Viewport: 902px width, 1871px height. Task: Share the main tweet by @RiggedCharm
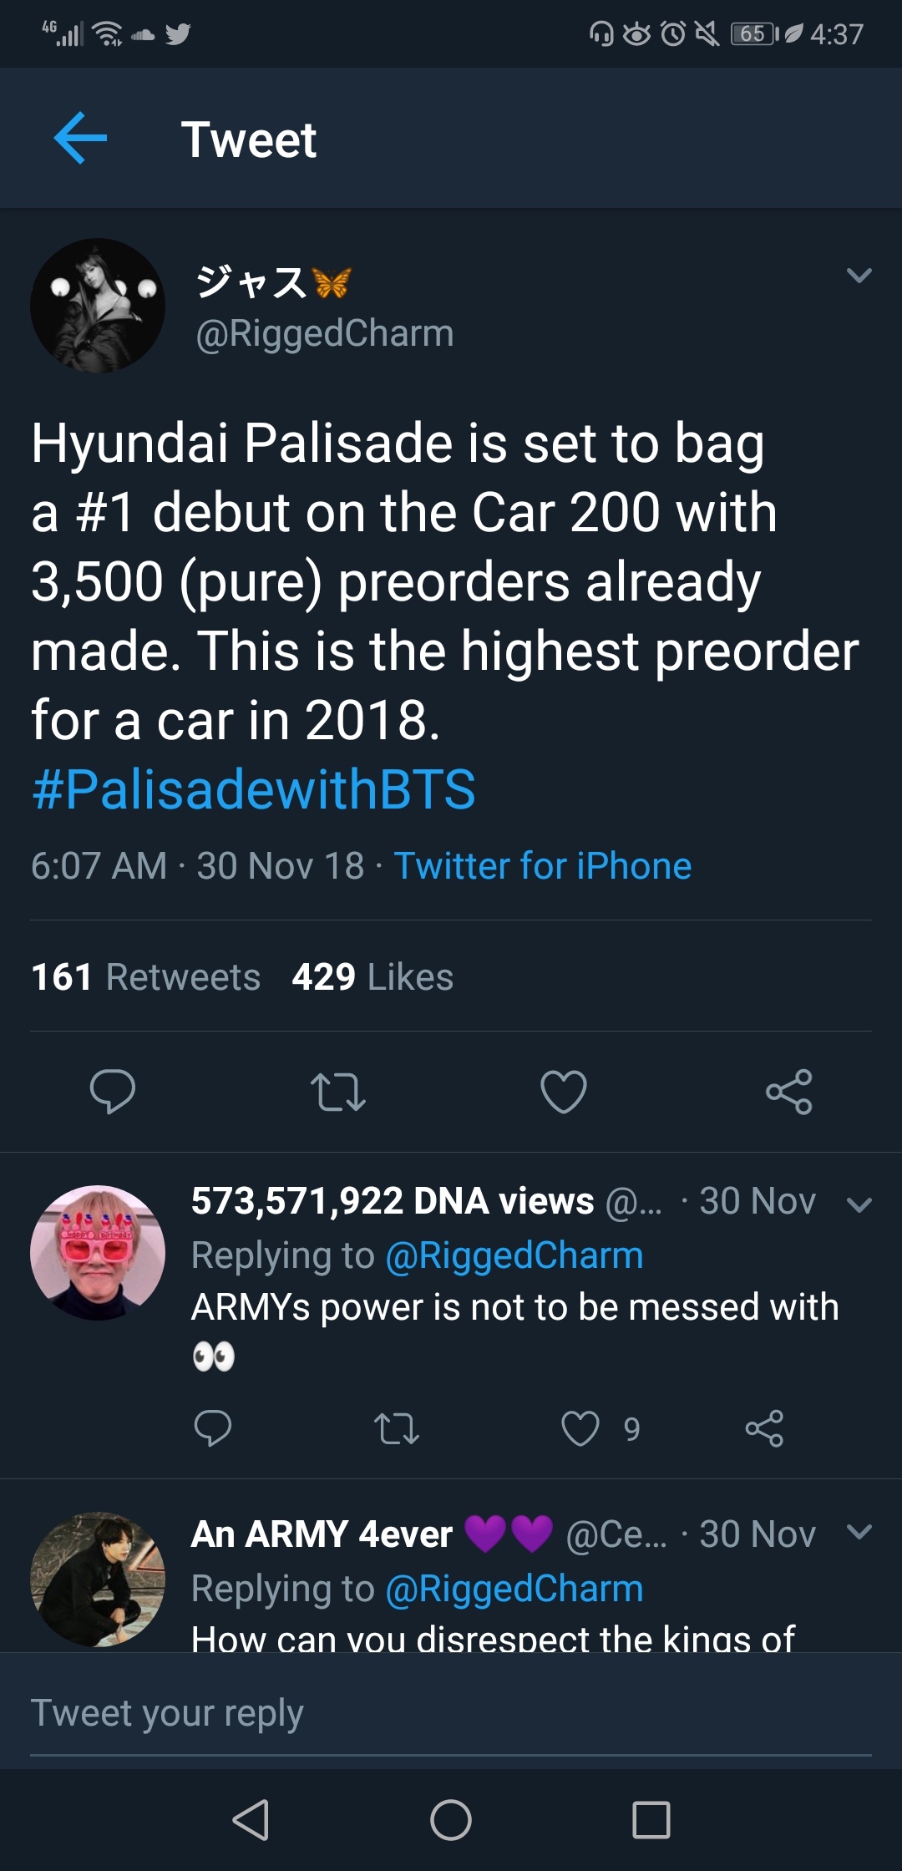click(789, 1091)
